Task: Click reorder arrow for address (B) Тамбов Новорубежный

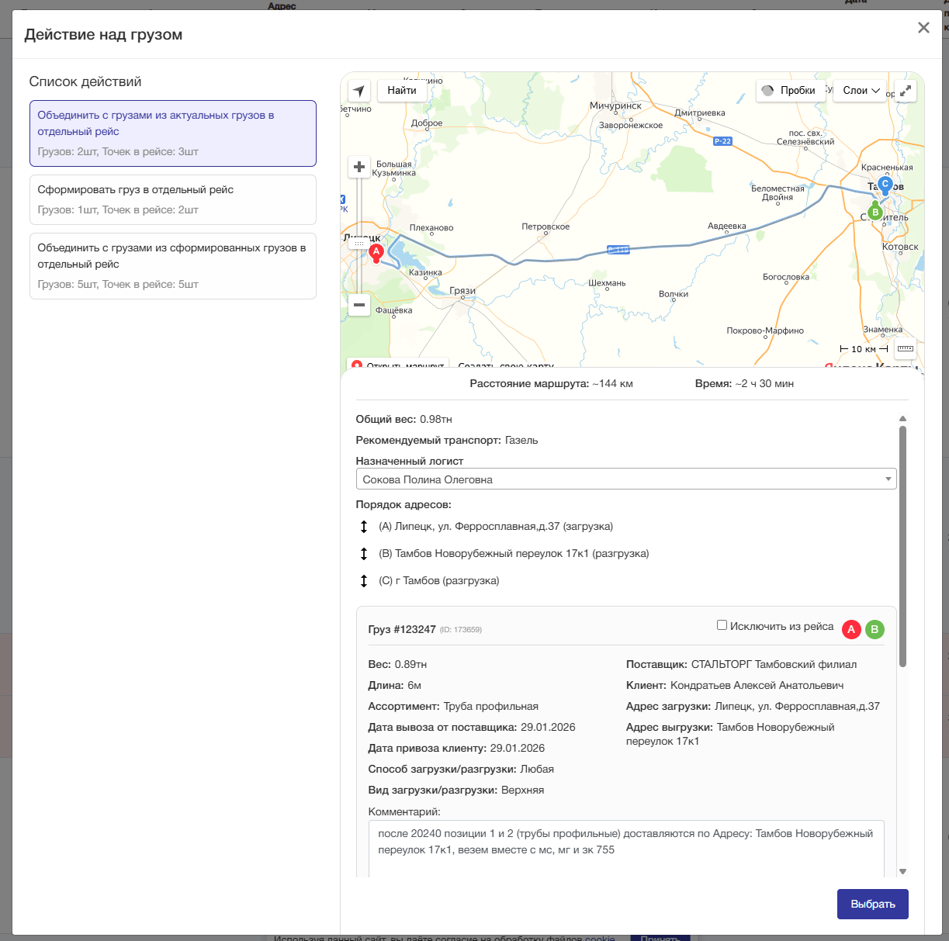Action: 363,554
